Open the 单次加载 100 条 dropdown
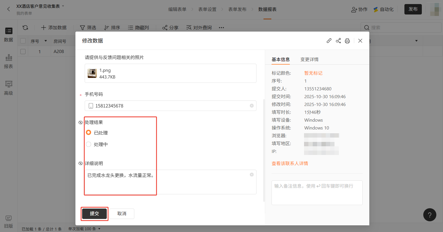Viewport: 443px width, 232px height. (x=84, y=229)
